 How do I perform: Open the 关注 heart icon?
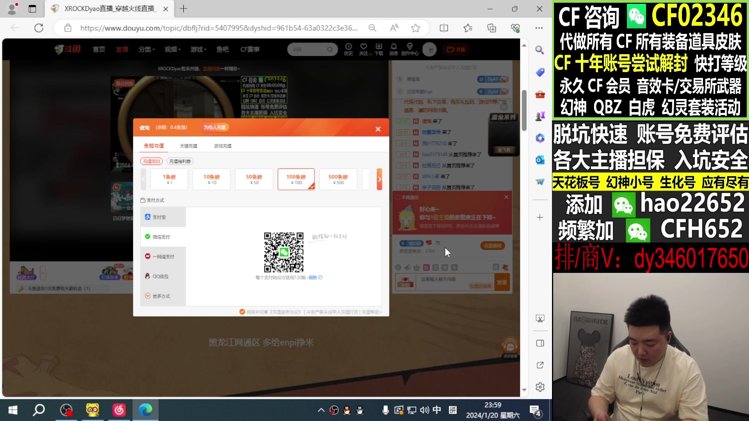pos(364,49)
